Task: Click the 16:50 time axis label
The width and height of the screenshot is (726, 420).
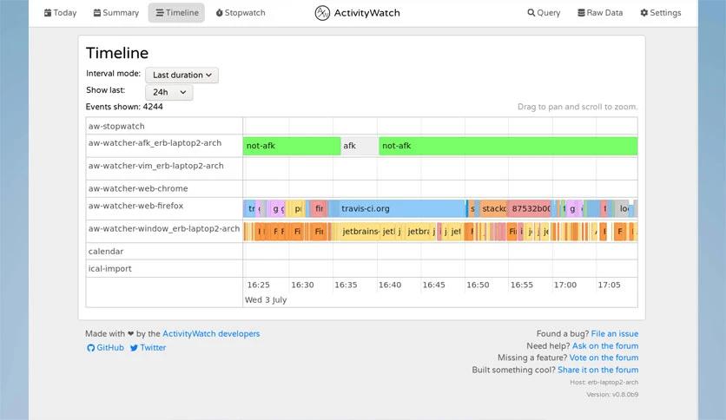Action: click(478, 285)
